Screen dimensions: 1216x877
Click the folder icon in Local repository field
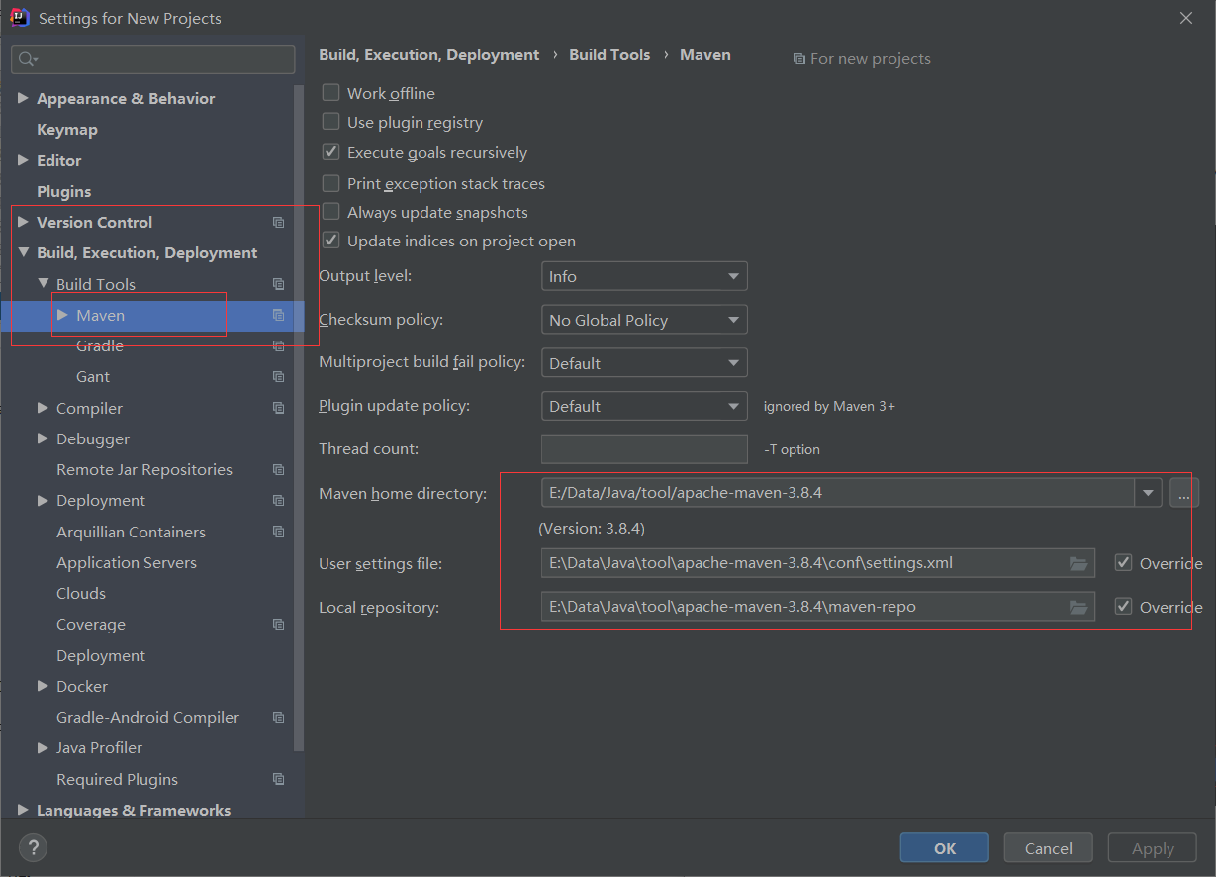1078,607
